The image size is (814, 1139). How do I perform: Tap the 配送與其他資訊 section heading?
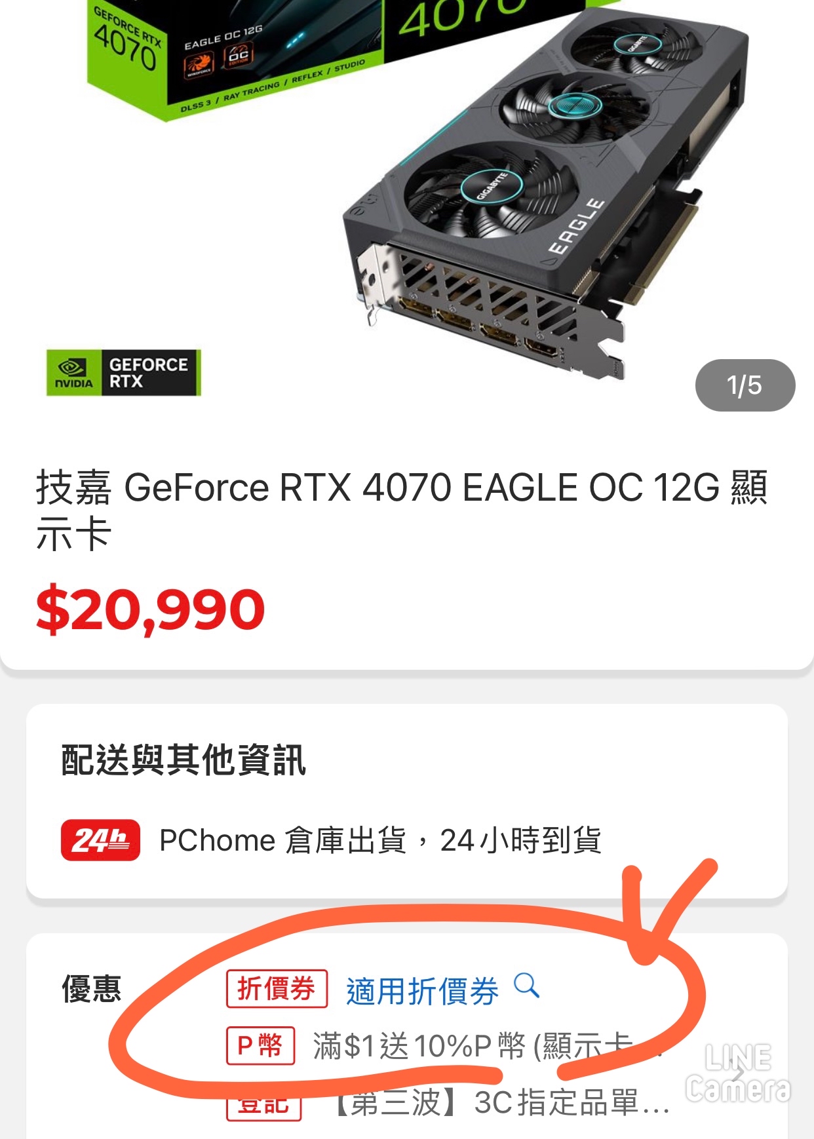point(184,760)
